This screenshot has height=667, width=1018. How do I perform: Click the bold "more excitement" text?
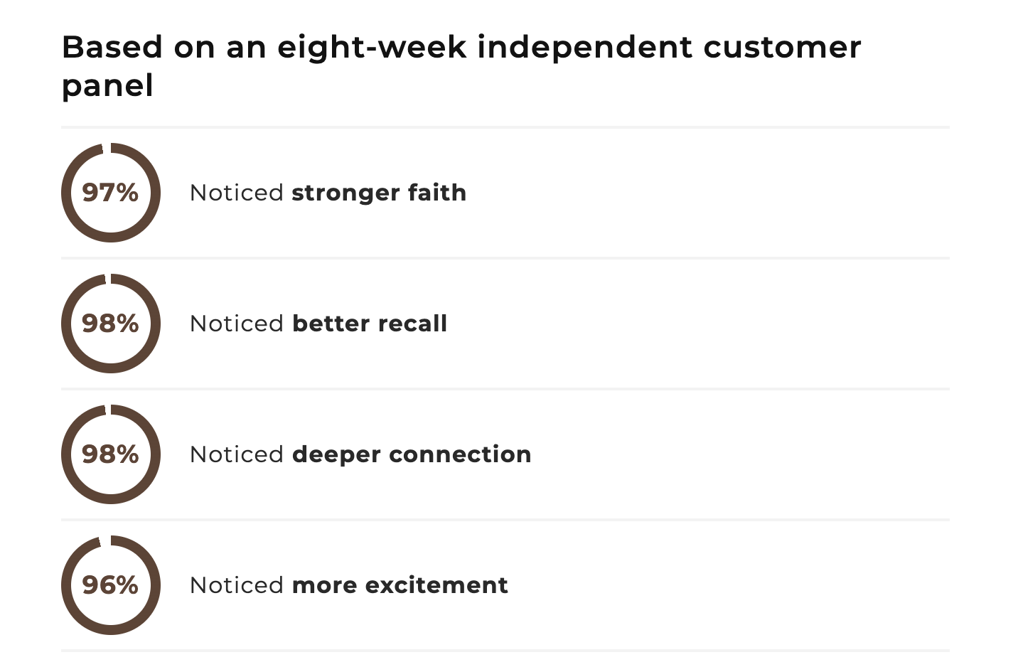400,585
